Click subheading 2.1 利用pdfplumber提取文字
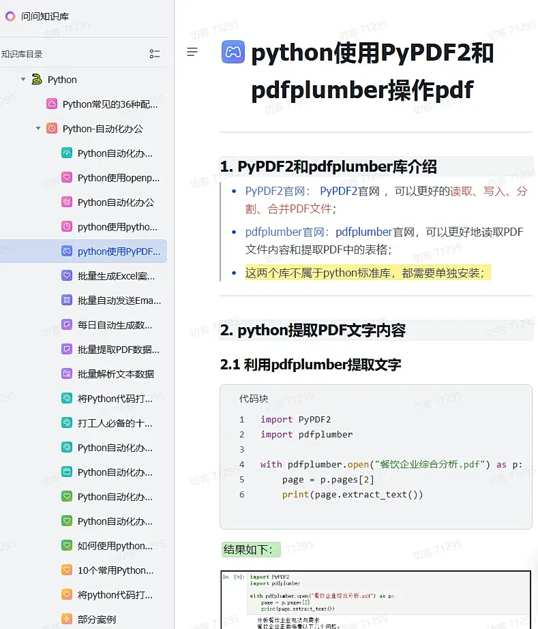Viewport: 538px width, 629px height. click(x=310, y=365)
